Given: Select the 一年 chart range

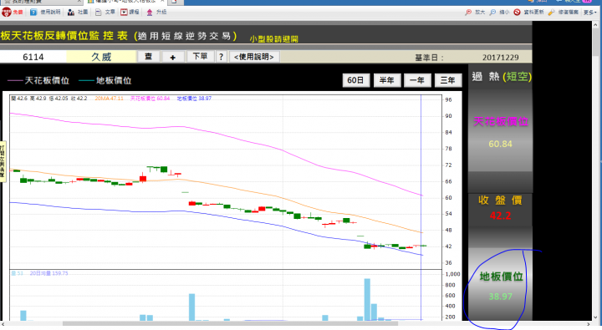Looking at the screenshot, I should coord(417,80).
